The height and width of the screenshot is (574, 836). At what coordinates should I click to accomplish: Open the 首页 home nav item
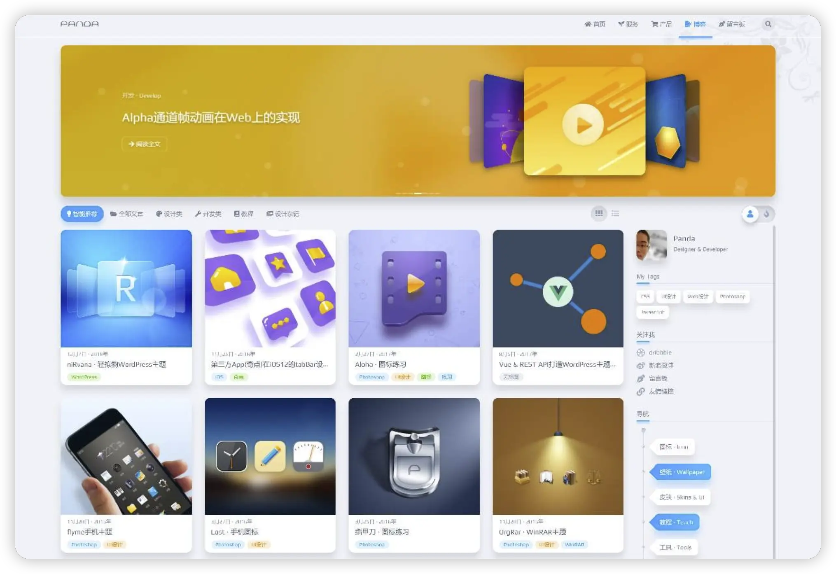595,24
